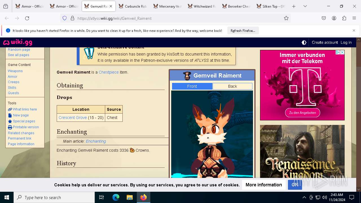Screen dimensions: 361x203
Task: Open the volume control in tray
Action: (x=325, y=197)
